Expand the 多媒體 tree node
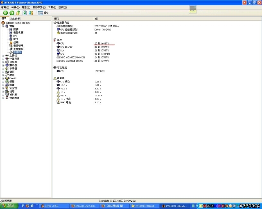The image size is (262, 209). [x=3, y=69]
